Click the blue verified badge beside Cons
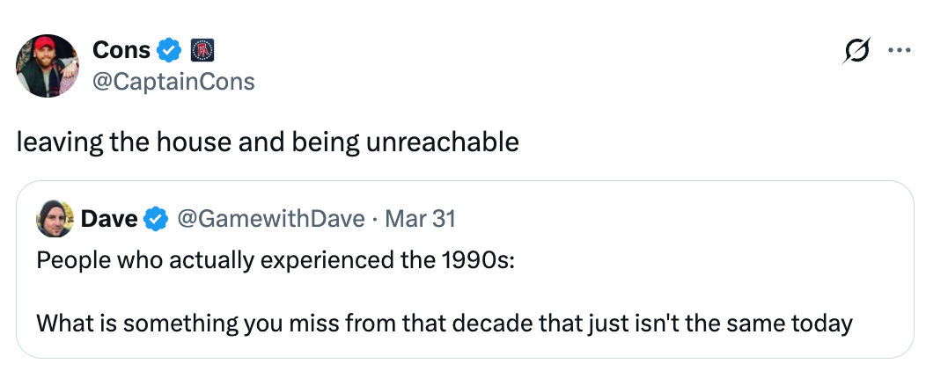This screenshot has width=926, height=371. 169,51
